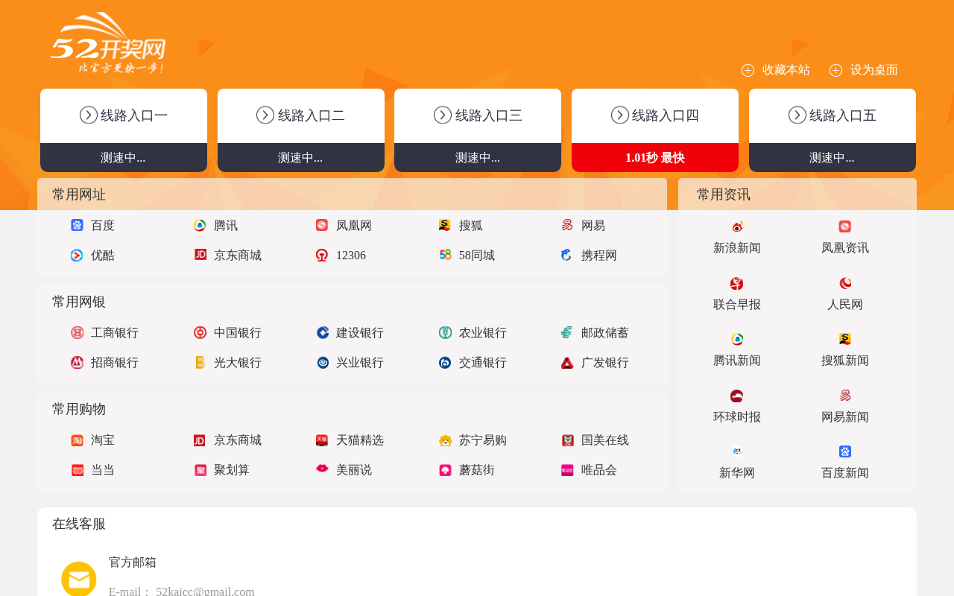The height and width of the screenshot is (596, 954).
Task: Click the 官方邮箱 label
Action: [x=133, y=562]
